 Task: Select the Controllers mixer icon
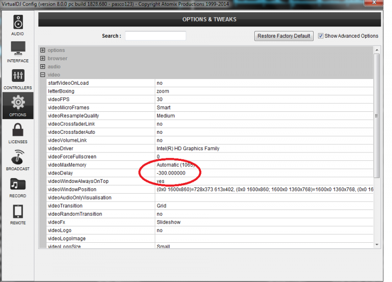[x=18, y=76]
